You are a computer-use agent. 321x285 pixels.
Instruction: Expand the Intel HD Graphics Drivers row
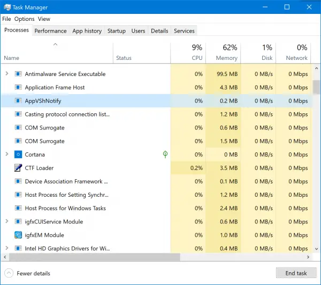tap(7, 248)
